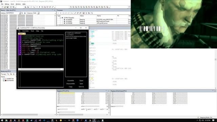Viewport: 217px width, 122px height.
Task: Click the Save As button in CodeWizard
Action: point(81,87)
